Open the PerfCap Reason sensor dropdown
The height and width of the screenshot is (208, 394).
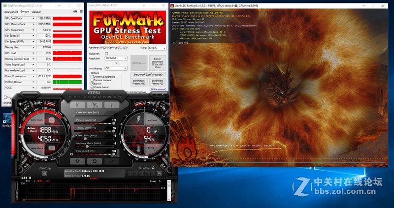coord(33,82)
